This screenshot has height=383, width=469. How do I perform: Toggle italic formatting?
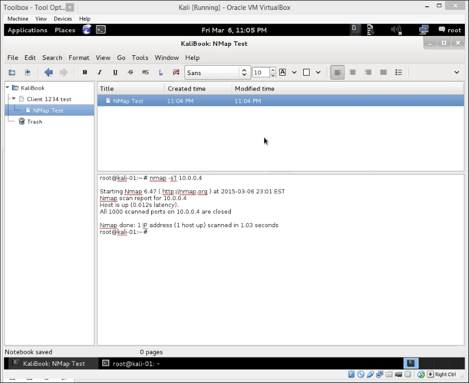point(100,72)
